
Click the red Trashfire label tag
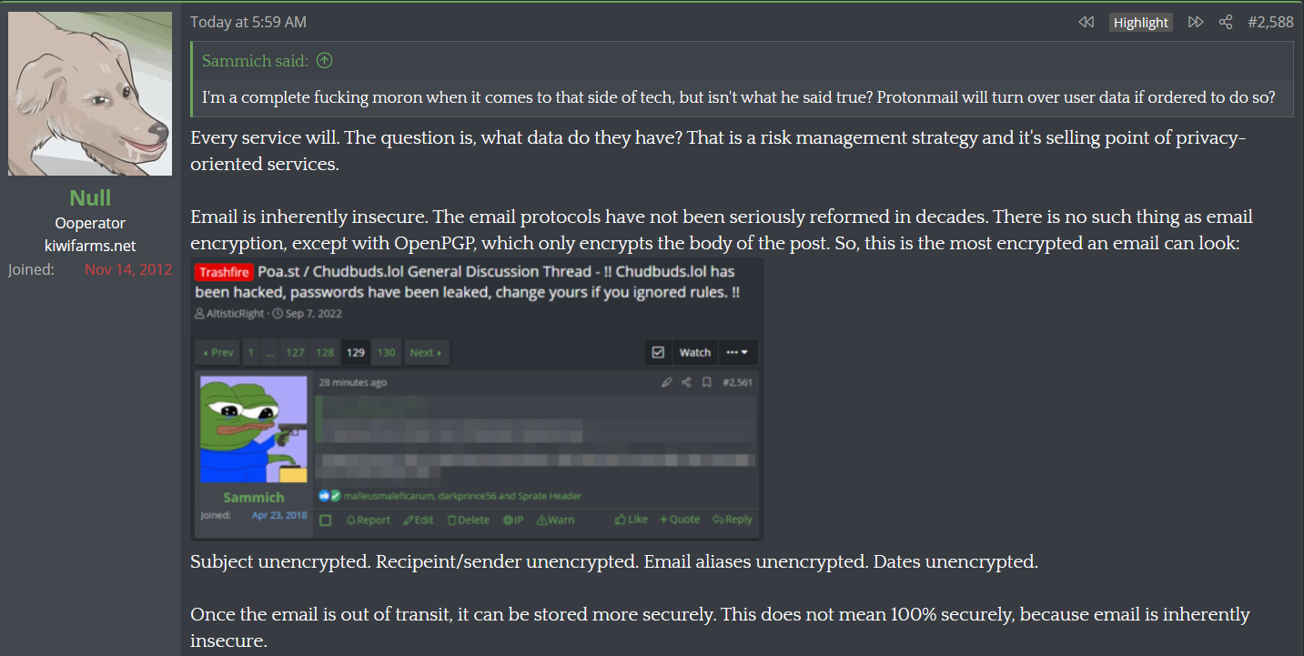point(224,272)
